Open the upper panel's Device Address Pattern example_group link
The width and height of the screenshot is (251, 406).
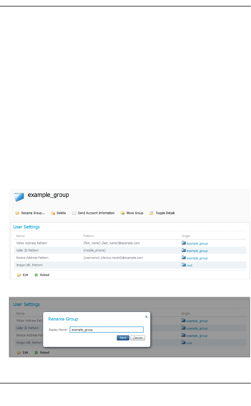point(197,258)
